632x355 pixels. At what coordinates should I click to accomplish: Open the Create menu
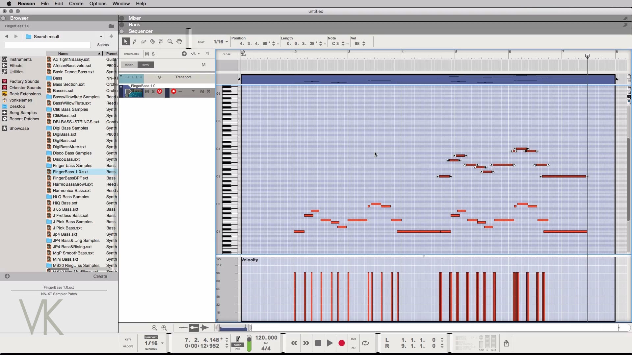pyautogui.click(x=76, y=4)
